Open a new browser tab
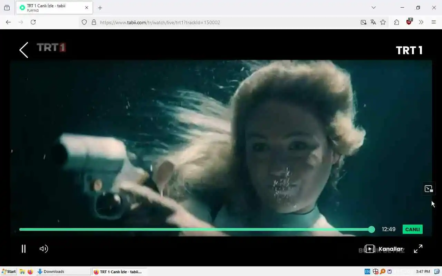The height and width of the screenshot is (276, 442). point(100,8)
